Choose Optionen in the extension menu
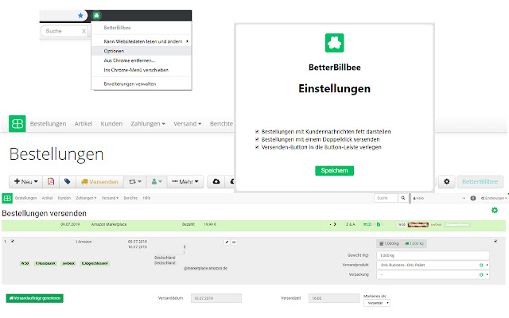The height and width of the screenshot is (318, 509). (x=142, y=51)
